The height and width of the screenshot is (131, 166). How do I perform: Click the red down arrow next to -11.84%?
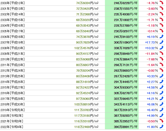coord(162,53)
